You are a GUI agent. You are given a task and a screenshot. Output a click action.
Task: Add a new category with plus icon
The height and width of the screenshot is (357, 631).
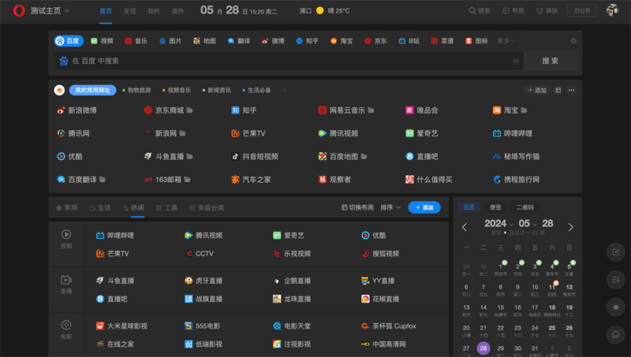284,90
